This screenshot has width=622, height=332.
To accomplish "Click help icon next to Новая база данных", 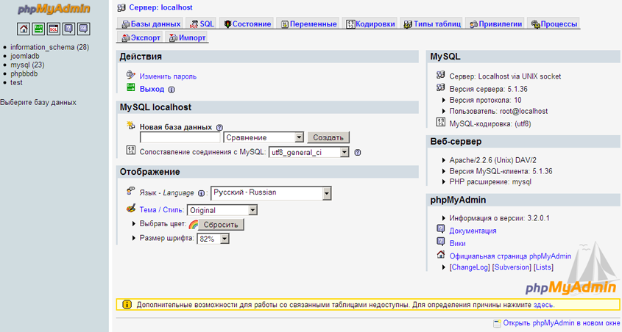I will [219, 127].
